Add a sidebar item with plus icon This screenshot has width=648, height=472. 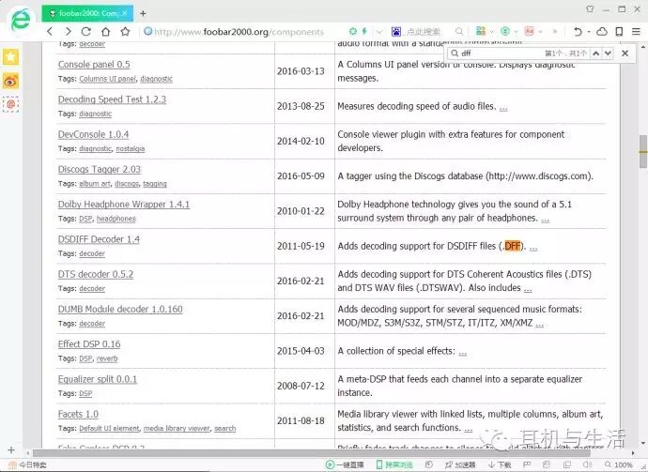pos(11,449)
